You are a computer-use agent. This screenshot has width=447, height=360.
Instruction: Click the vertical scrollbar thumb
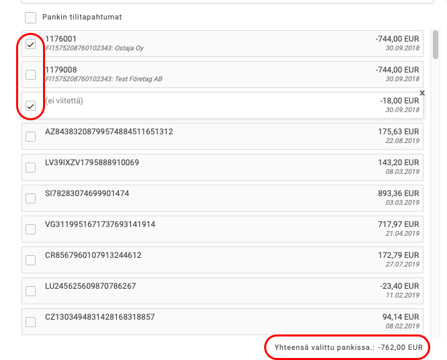[436, 43]
